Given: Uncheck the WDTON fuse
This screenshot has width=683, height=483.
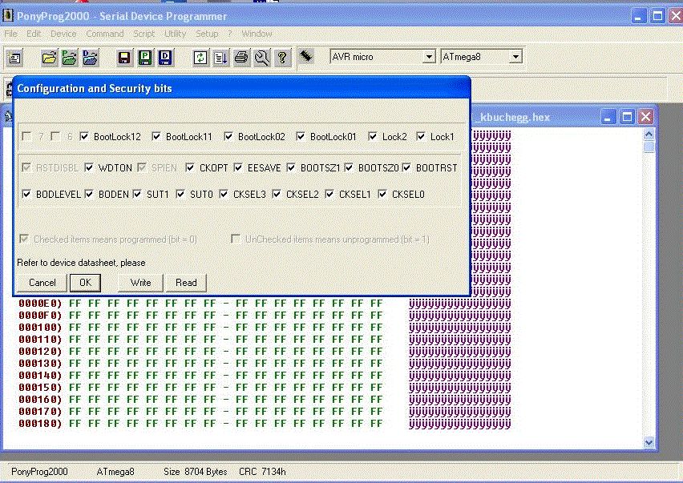Looking at the screenshot, I should coord(89,167).
